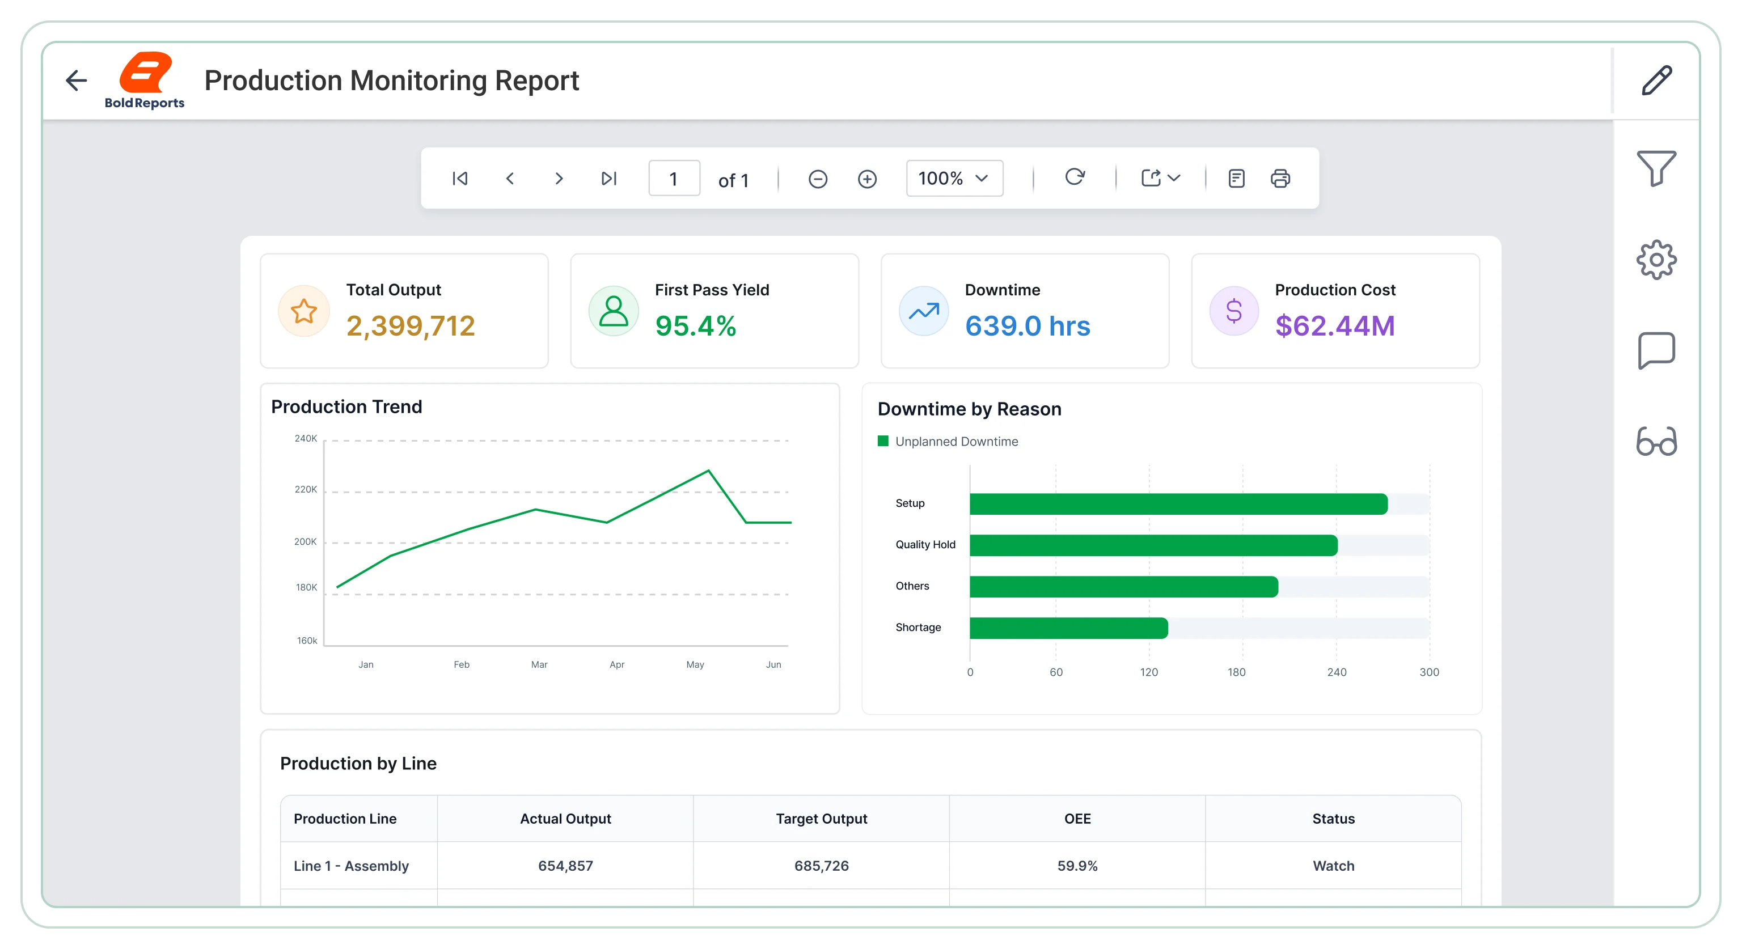Toggle print layout view icon
Screen dimensions: 1742x949
[x=1236, y=179]
